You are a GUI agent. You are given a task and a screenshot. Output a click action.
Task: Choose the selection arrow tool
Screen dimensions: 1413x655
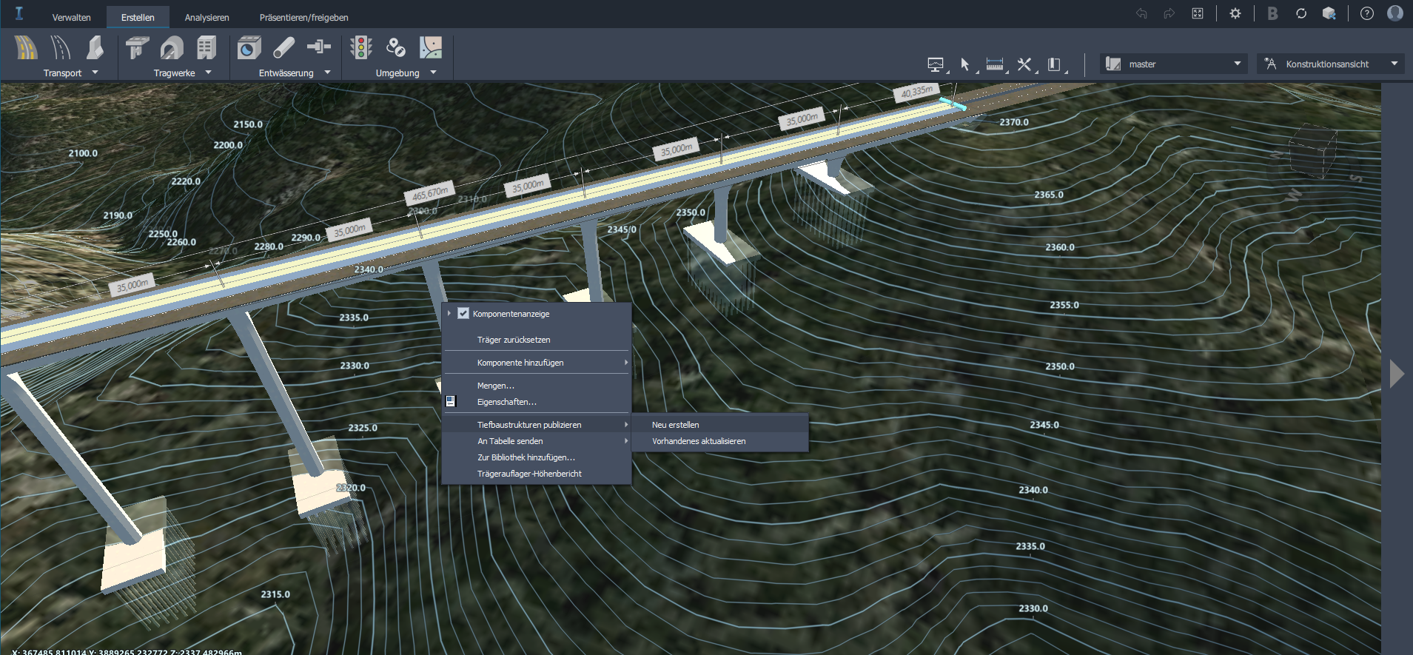[x=966, y=65]
